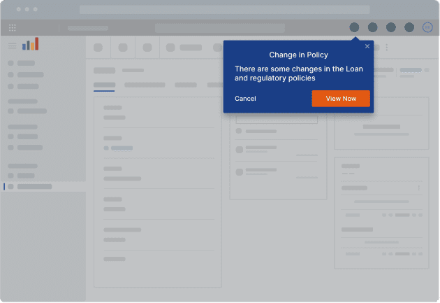The image size is (440, 303).
Task: Toggle the hamburger sidebar menu
Action: point(12,45)
